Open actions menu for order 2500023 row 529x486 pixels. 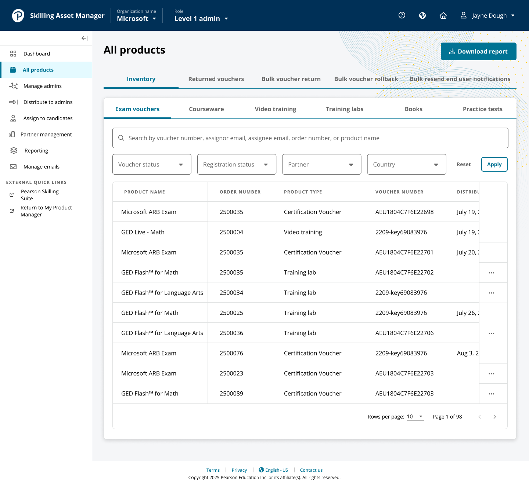tap(492, 373)
